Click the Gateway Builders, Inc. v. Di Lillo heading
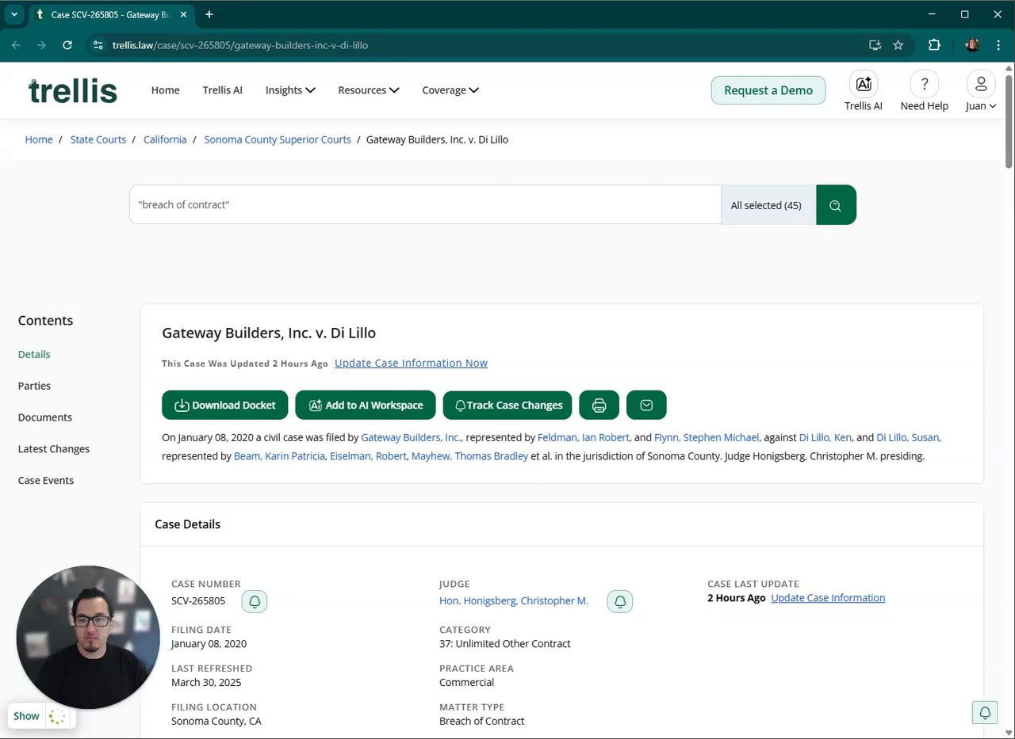The height and width of the screenshot is (739, 1015). pyautogui.click(x=269, y=333)
